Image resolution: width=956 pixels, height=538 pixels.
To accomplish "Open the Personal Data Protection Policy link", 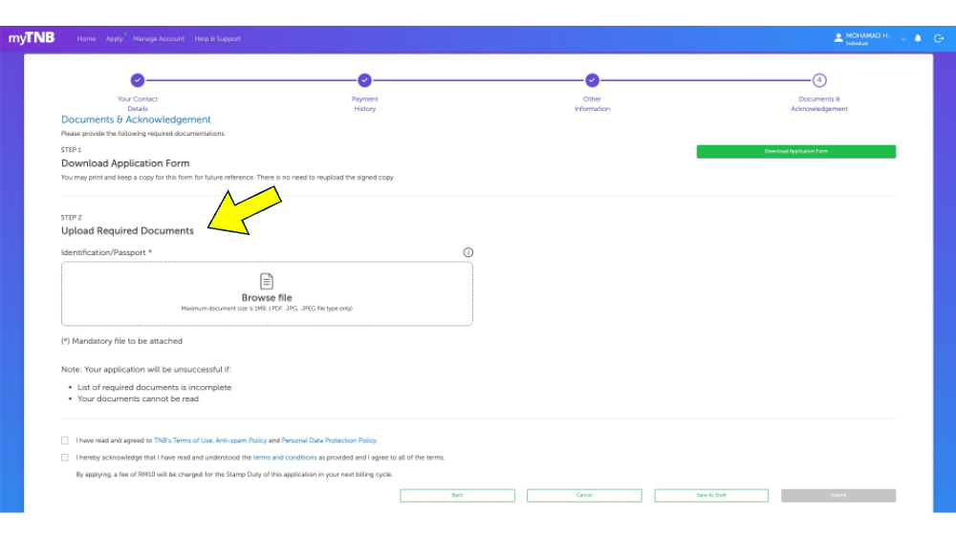I will pyautogui.click(x=329, y=441).
